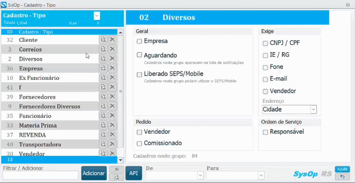The height and width of the screenshot is (183, 355).
Task: Select Ex Funcionário in the list
Action: (x=39, y=78)
